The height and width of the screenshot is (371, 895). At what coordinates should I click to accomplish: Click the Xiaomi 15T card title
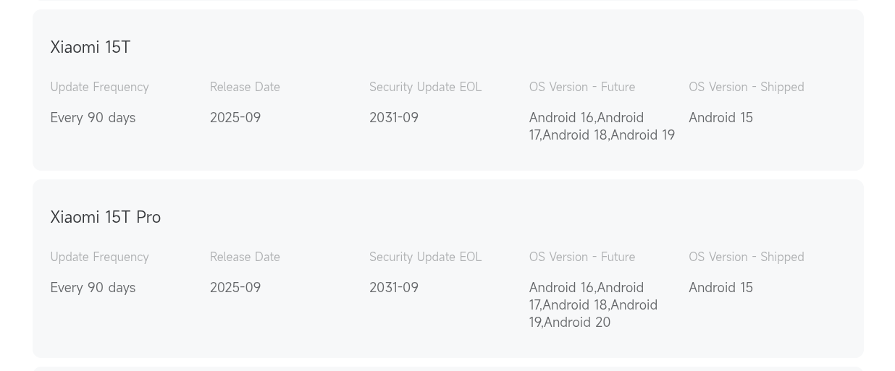click(91, 47)
